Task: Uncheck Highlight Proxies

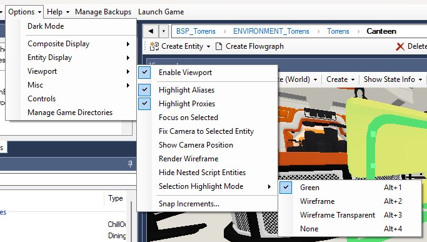Action: pyautogui.click(x=144, y=104)
